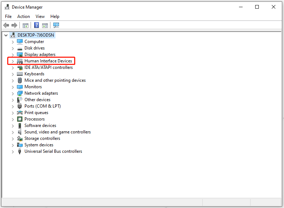
Task: Open the Help question-mark toolbar icon
Action: 36,25
